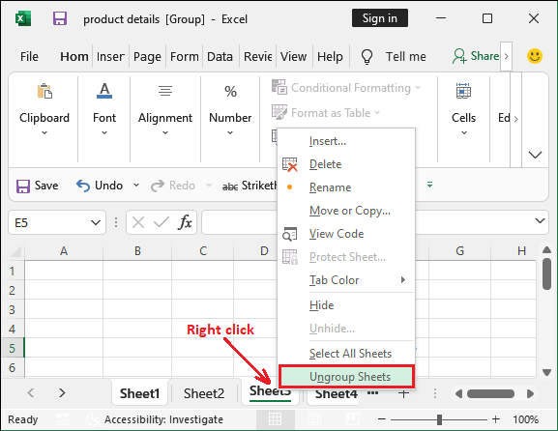Open the Cells group icon
The height and width of the screenshot is (431, 558).
pyautogui.click(x=463, y=91)
